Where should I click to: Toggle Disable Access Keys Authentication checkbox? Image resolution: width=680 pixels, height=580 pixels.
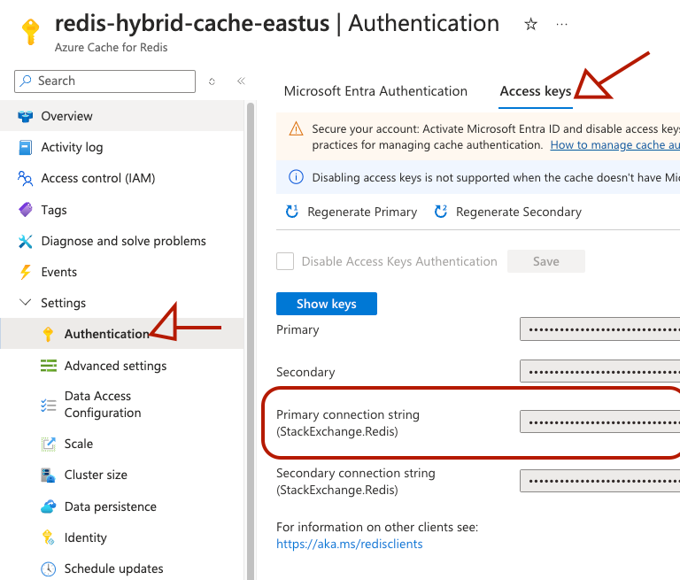[x=285, y=261]
